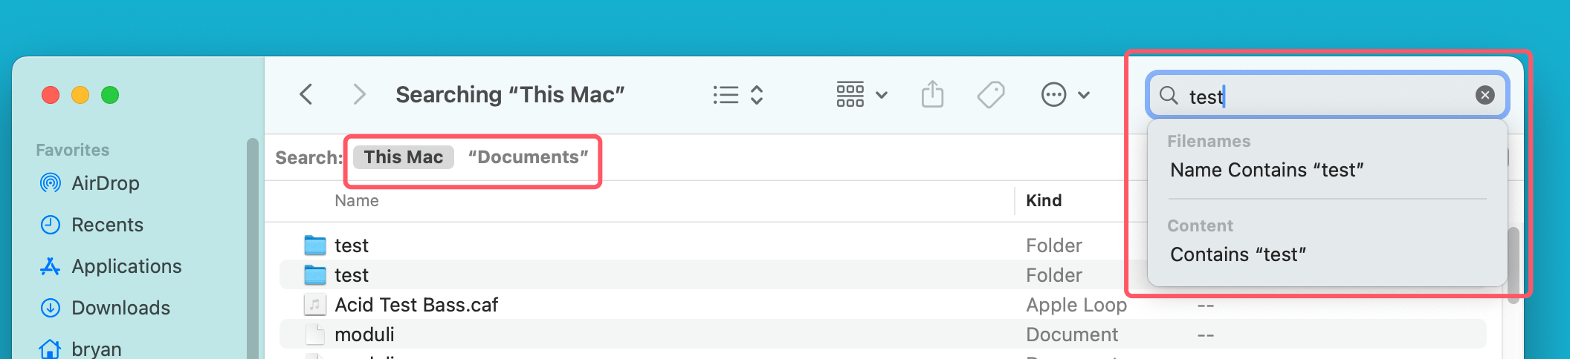Open the Share toolbar icon
Viewport: 1570px width, 359px height.
[932, 95]
